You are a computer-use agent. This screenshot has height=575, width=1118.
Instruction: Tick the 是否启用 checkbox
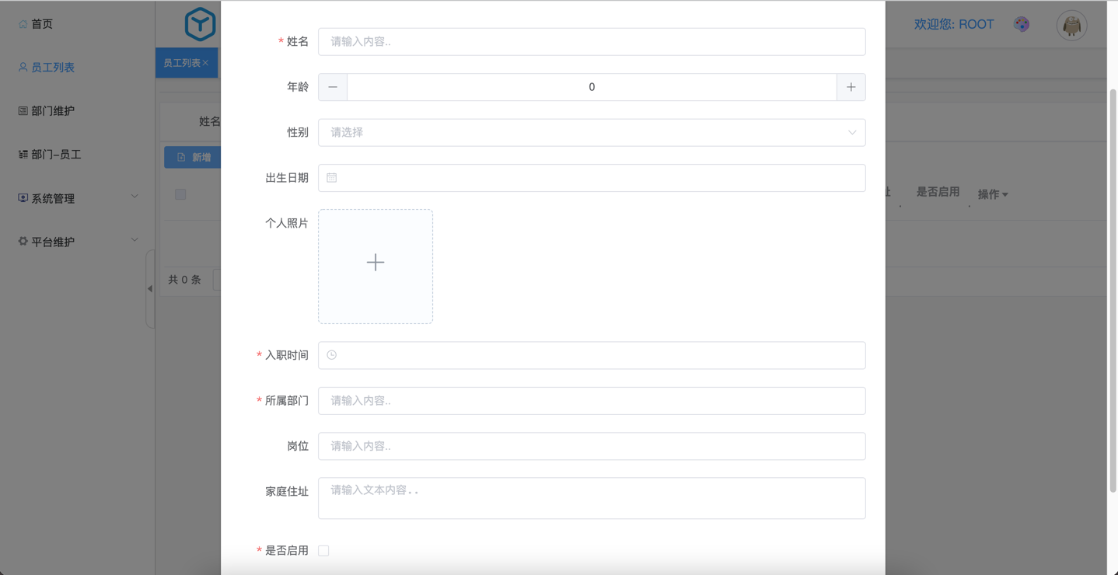323,551
